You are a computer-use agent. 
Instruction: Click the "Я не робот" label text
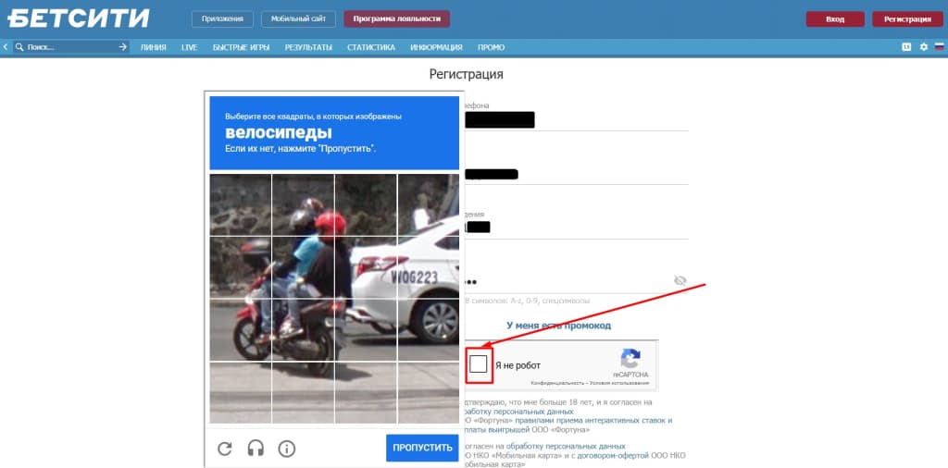518,365
